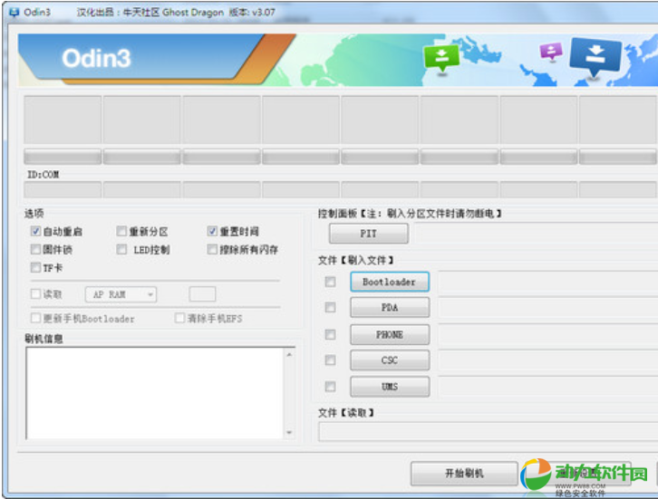Enable the LED控制 checkbox
658x499 pixels.
(x=121, y=250)
